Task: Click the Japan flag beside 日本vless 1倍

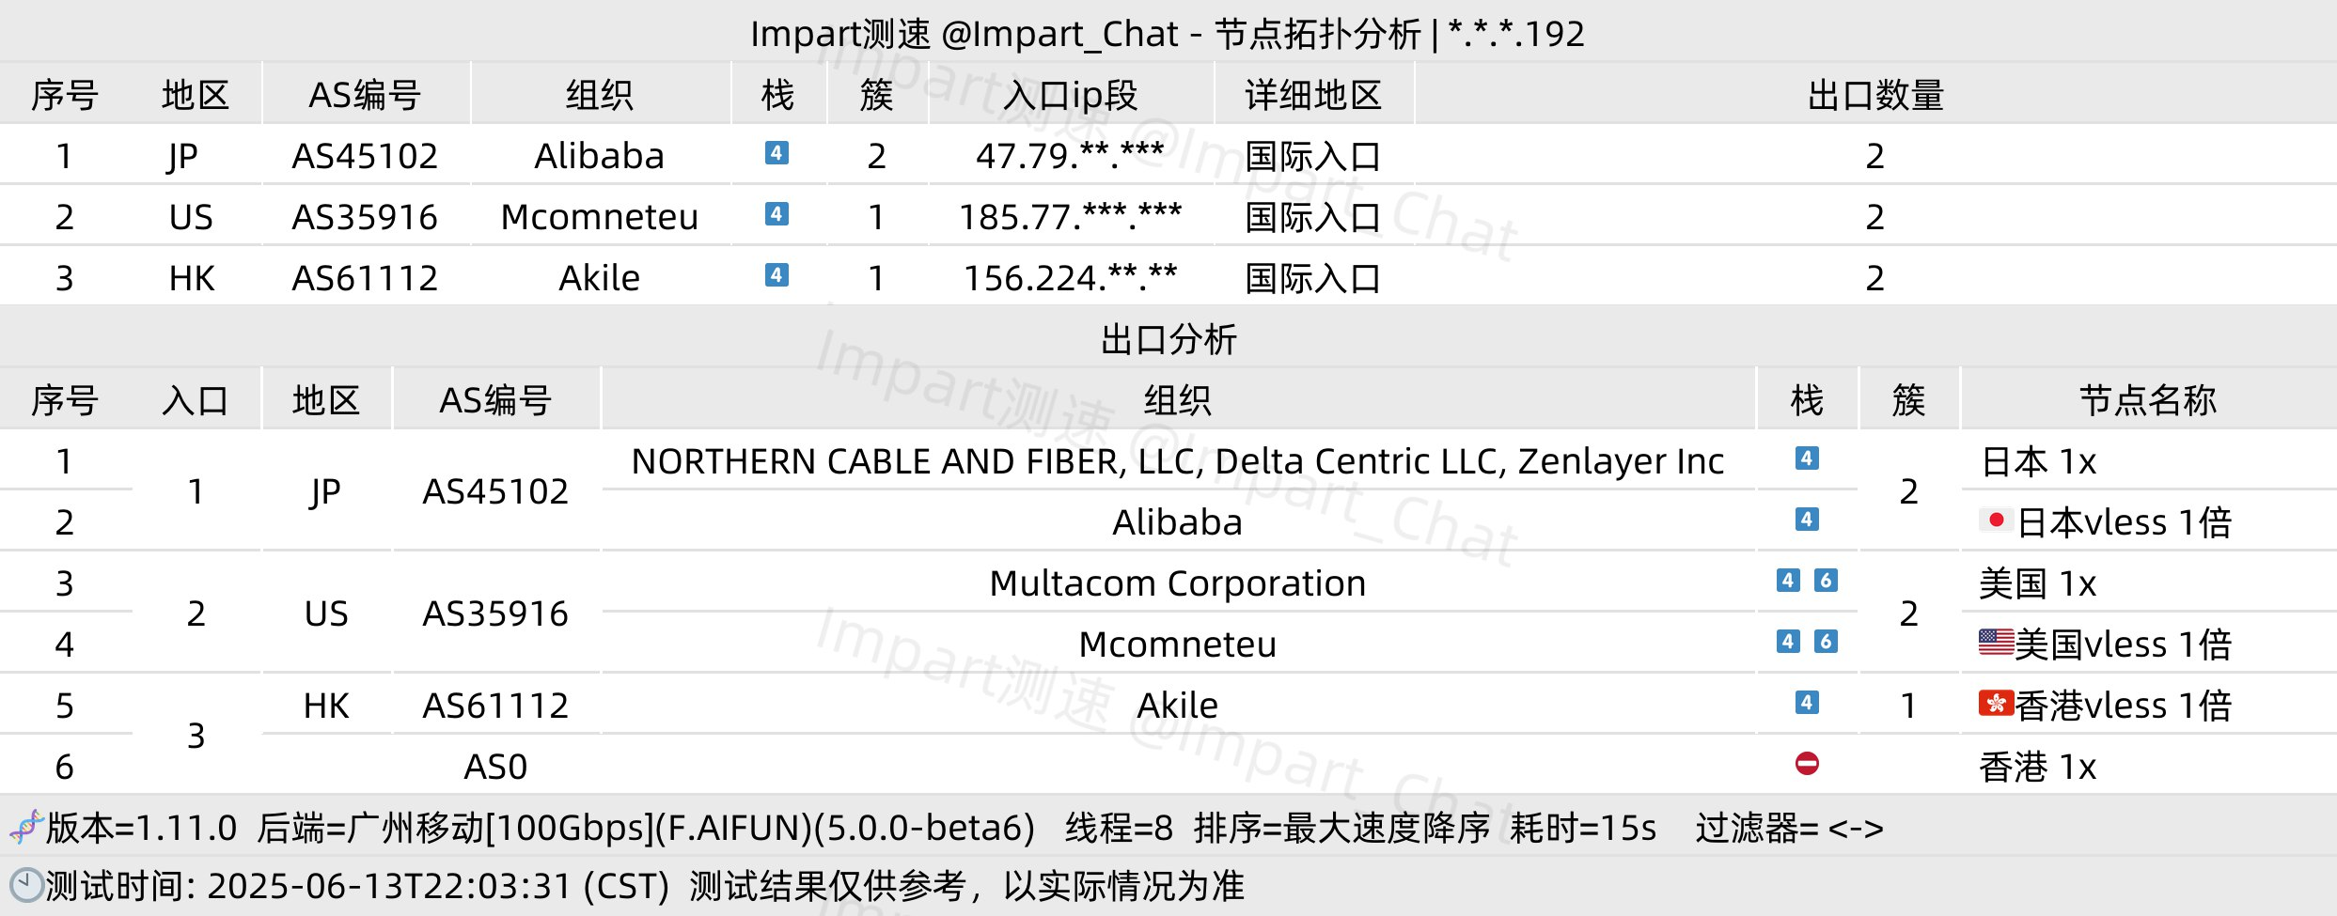Action: pyautogui.click(x=1996, y=520)
